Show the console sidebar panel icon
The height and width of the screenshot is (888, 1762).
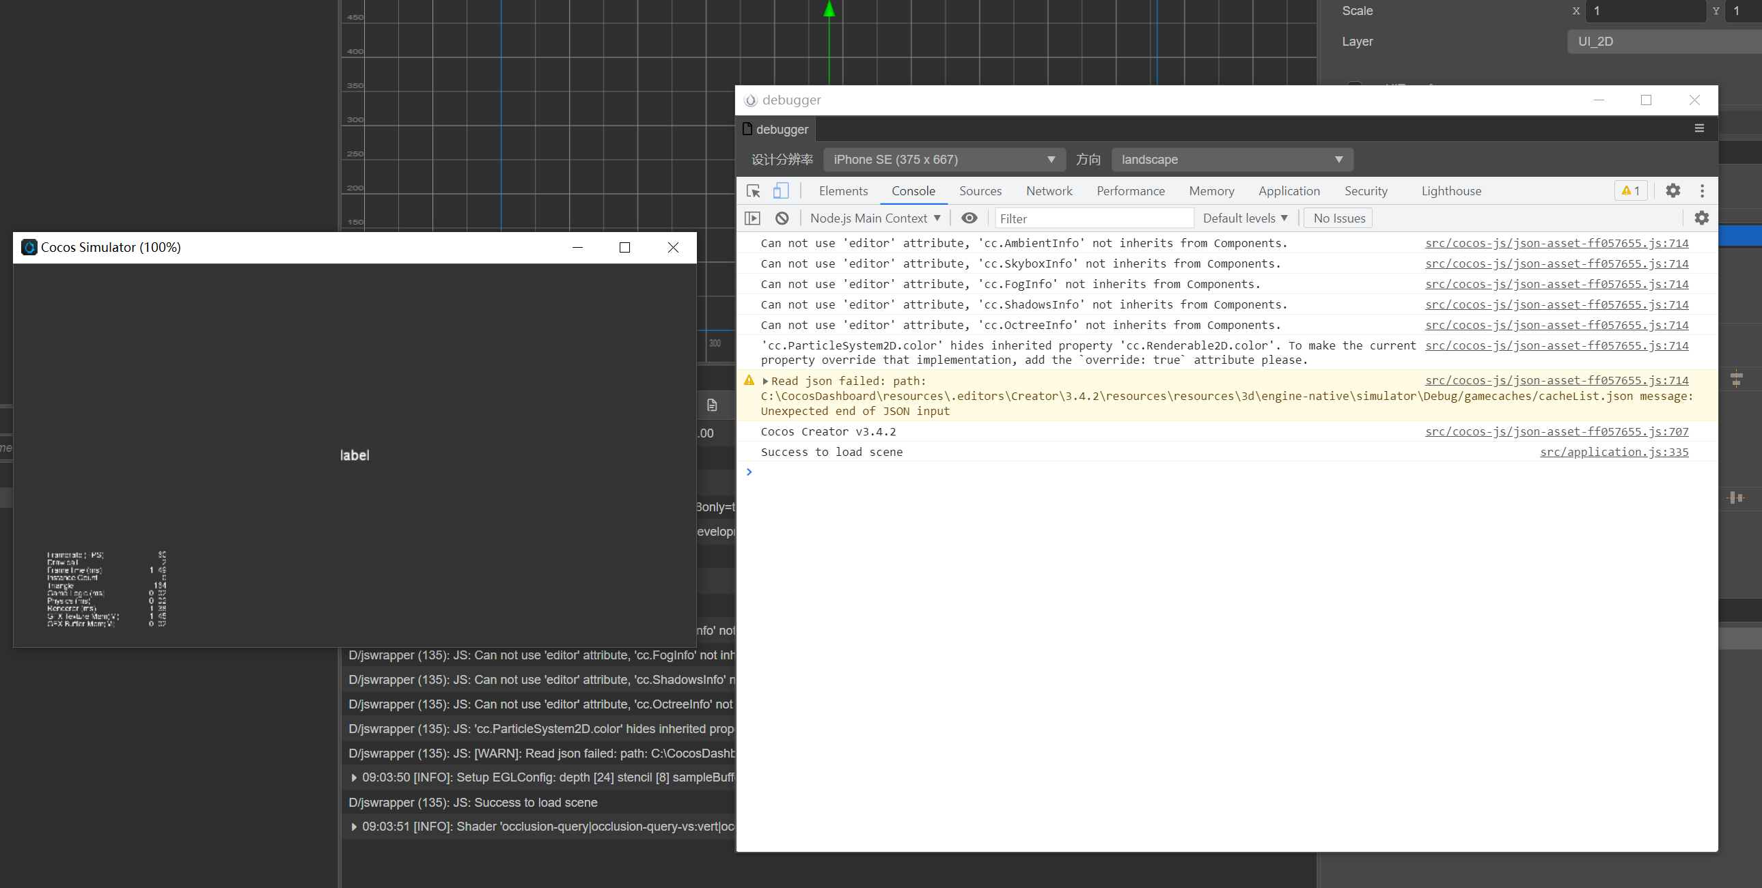pos(752,218)
